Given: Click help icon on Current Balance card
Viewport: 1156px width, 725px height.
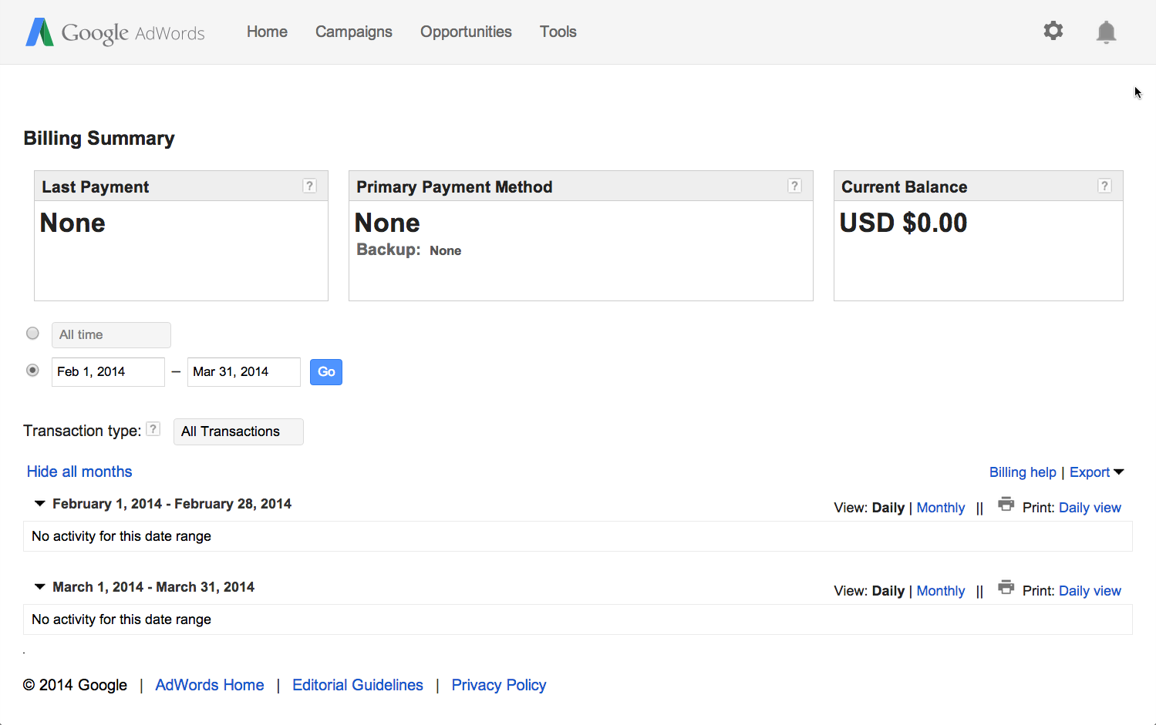Looking at the screenshot, I should point(1104,186).
